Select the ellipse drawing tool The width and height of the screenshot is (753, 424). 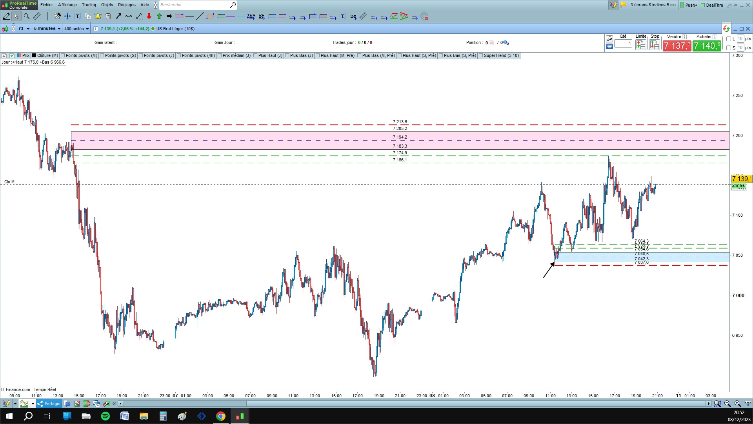coord(210,16)
